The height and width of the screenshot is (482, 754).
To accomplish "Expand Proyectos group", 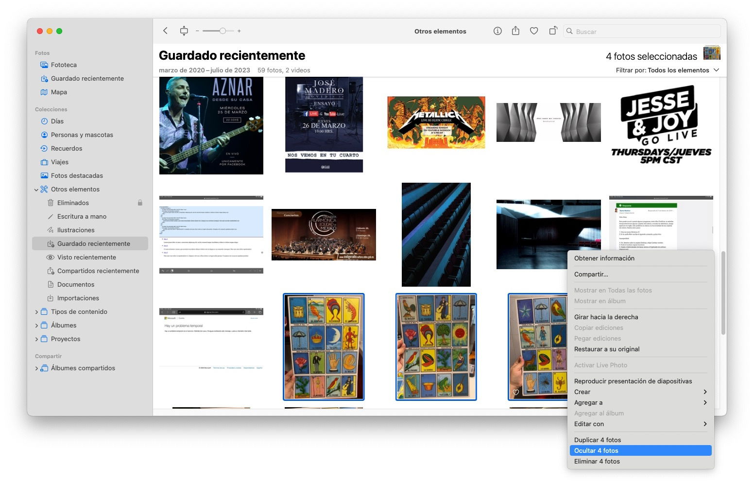I will click(36, 339).
